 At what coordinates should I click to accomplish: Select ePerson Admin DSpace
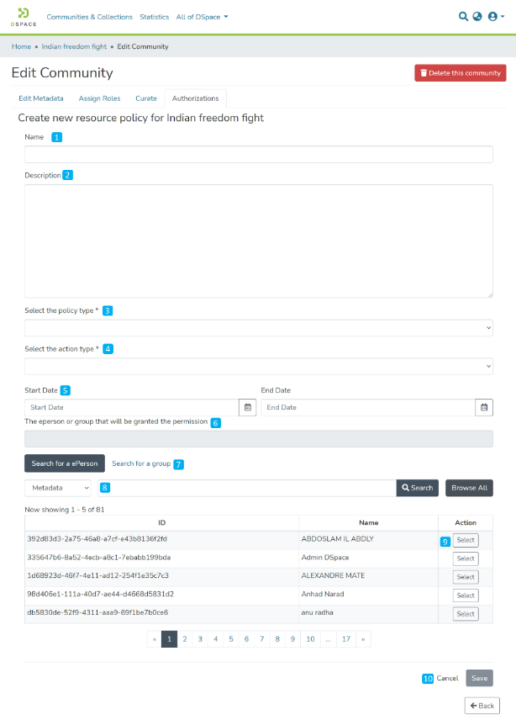pos(465,559)
